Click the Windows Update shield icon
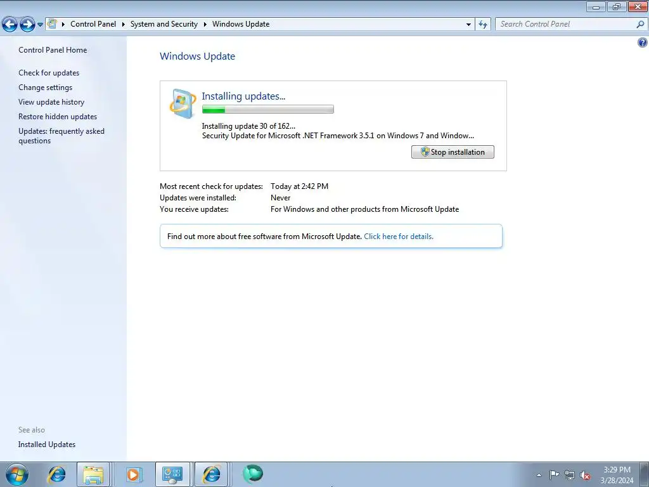This screenshot has height=487, width=649. click(x=183, y=103)
